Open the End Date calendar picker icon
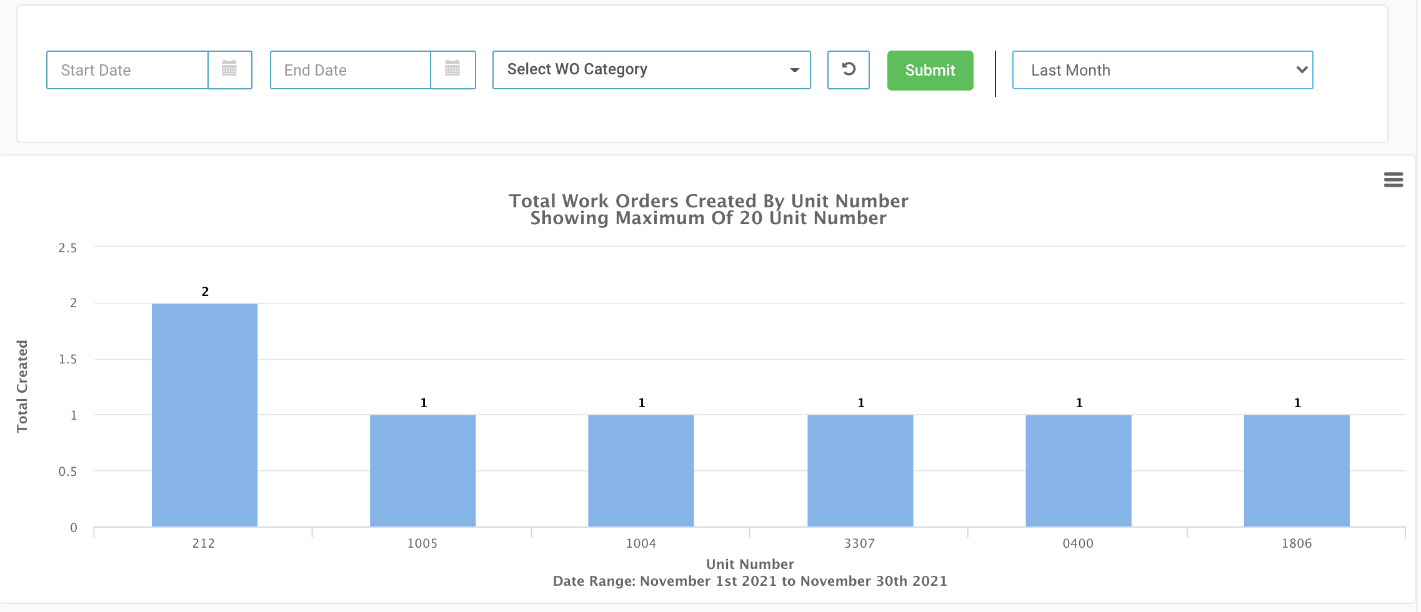This screenshot has height=612, width=1421. click(x=452, y=69)
